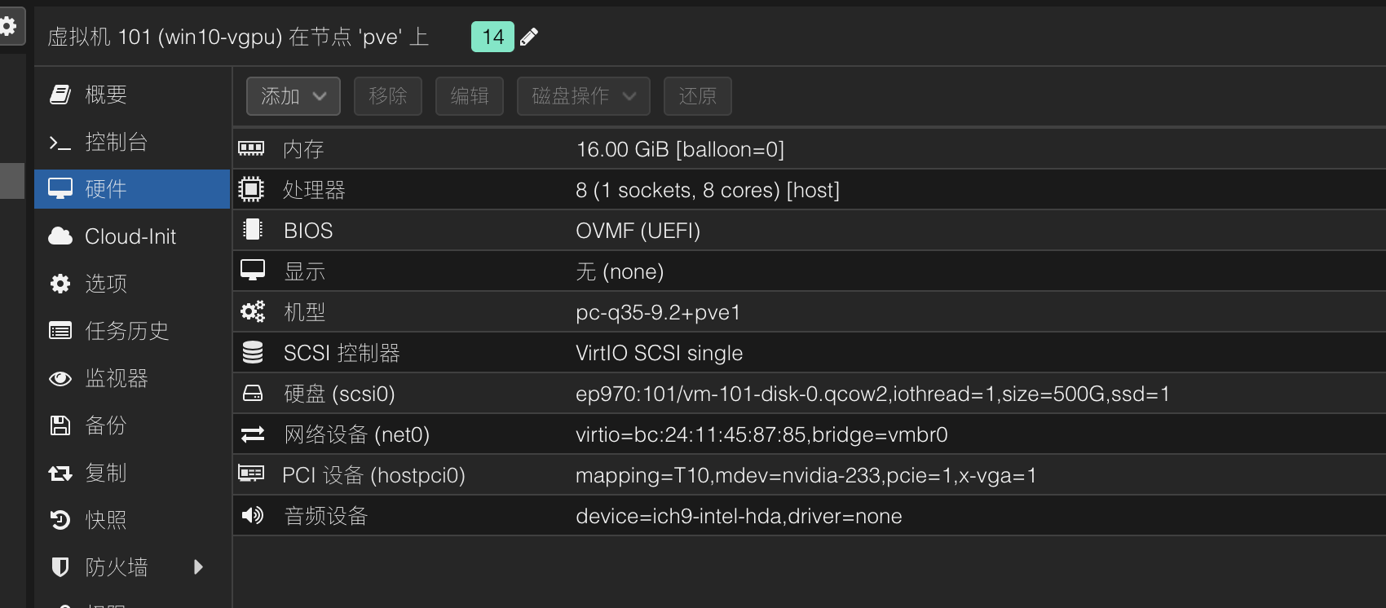Viewport: 1386px width, 608px height.
Task: Open the 添加 dropdown menu
Action: [294, 96]
